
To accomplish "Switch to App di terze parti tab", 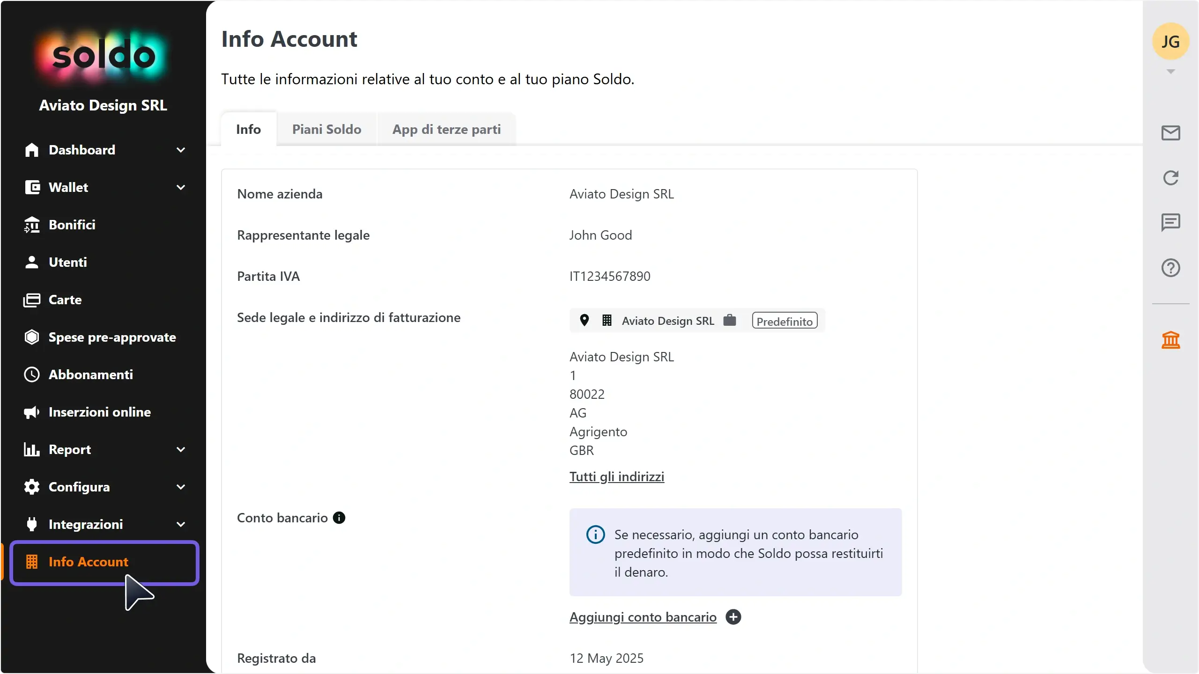I will (446, 129).
